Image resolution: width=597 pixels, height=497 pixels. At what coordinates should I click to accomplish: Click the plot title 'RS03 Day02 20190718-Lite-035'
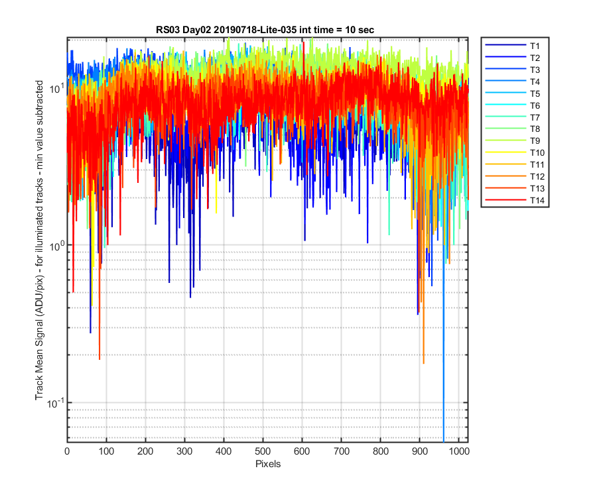point(226,30)
